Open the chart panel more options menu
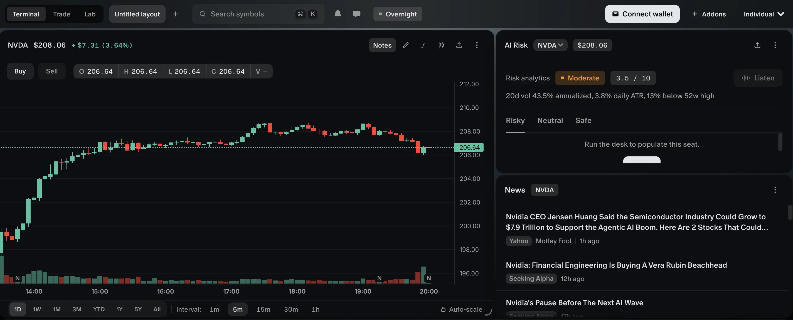793x320 pixels. point(477,45)
